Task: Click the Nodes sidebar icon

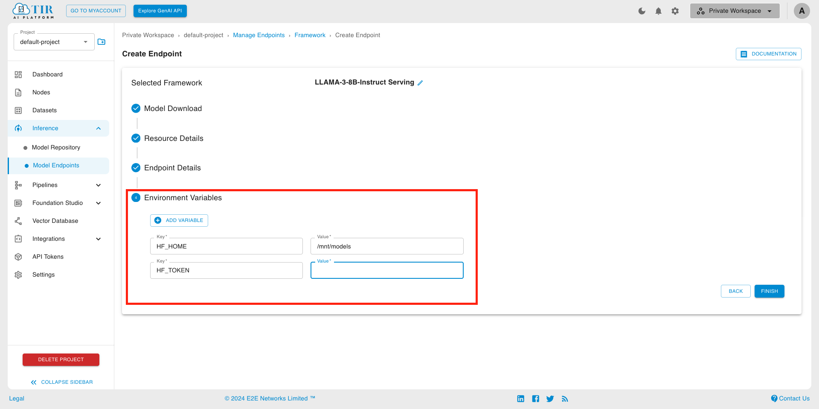Action: [18, 93]
